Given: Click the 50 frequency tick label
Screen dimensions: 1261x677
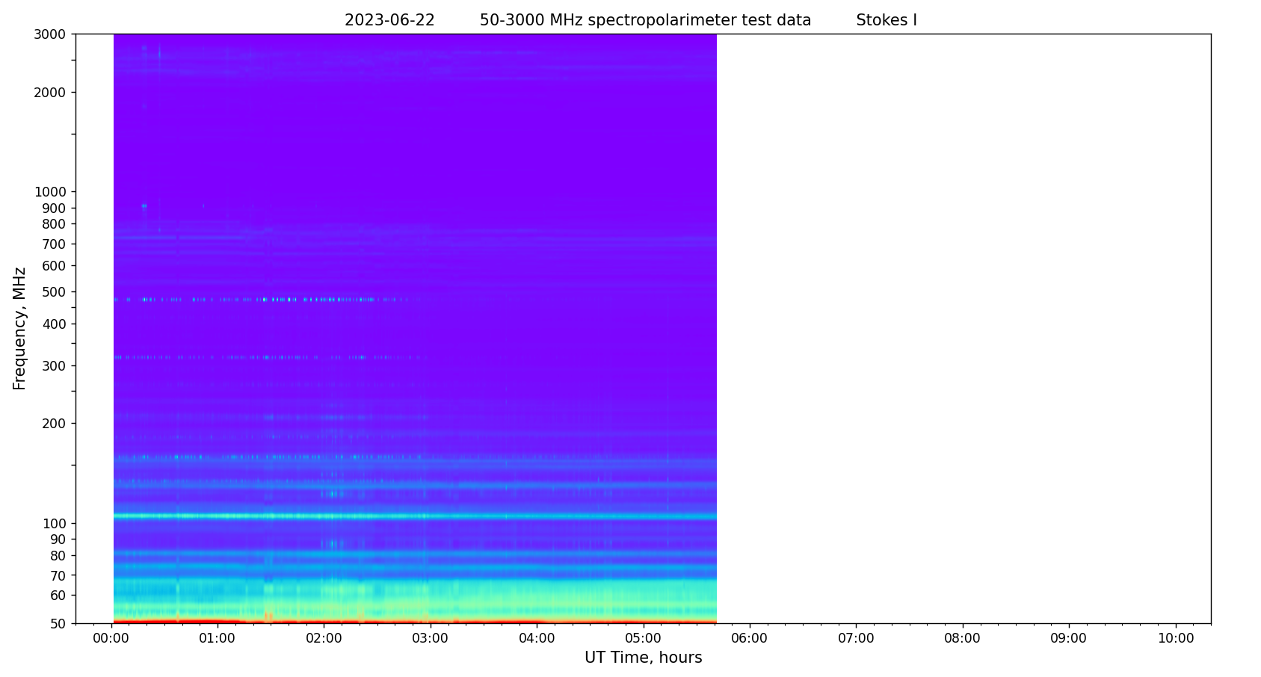Looking at the screenshot, I should coord(57,623).
